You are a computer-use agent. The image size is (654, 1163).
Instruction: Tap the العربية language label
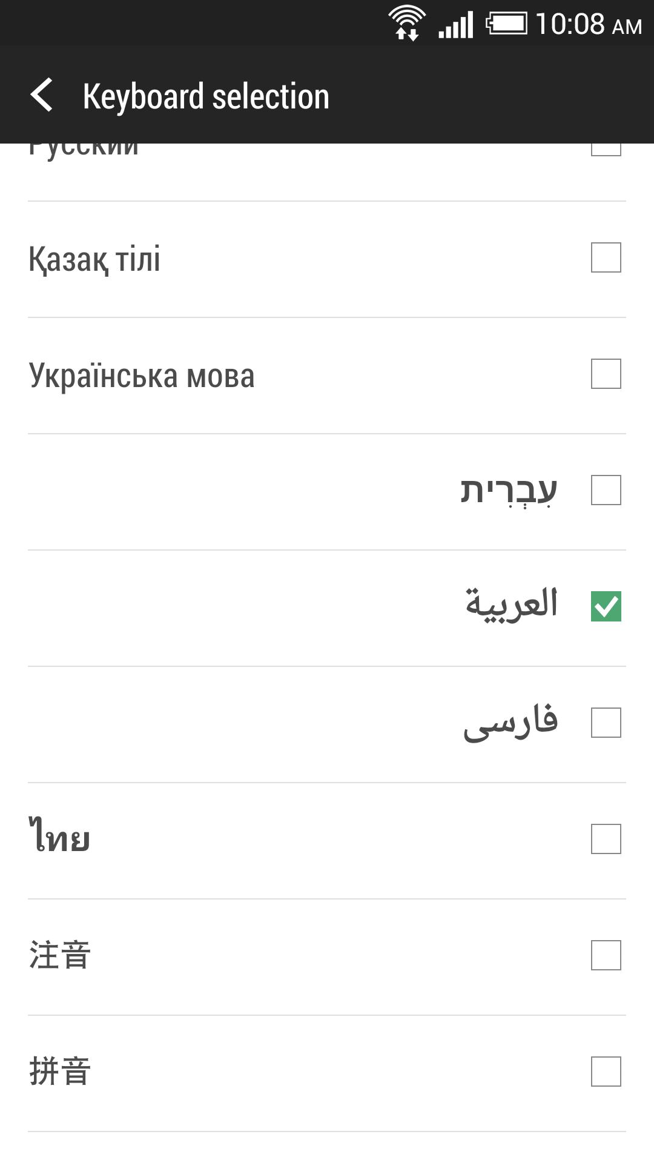511,604
